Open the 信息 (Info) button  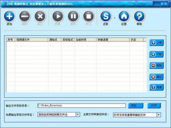pyautogui.click(x=156, y=87)
